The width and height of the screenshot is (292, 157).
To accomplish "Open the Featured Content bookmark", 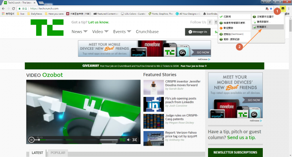I will point(106,14).
